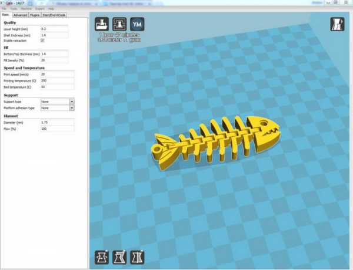
Task: Expand the Platform adhesion type dropdown
Action: click(x=57, y=108)
